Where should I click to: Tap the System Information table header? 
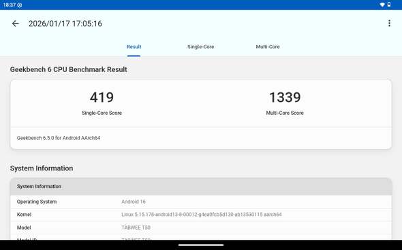point(201,187)
